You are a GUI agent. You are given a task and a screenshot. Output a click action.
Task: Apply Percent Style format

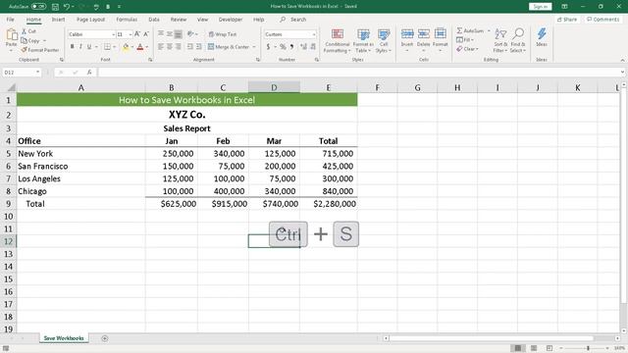coord(283,47)
